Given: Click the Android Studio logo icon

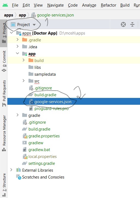Looking at the screenshot, I should pos(5,5).
